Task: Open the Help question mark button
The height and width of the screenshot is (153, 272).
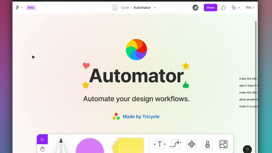Action: 247,149
